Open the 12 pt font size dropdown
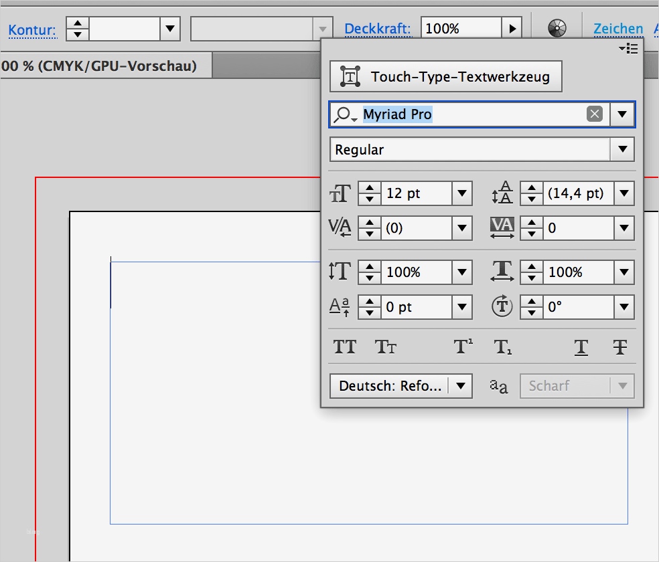The height and width of the screenshot is (562, 659). point(461,193)
